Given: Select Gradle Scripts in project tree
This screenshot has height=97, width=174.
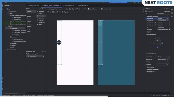Looking at the screenshot, I should click(x=11, y=50).
